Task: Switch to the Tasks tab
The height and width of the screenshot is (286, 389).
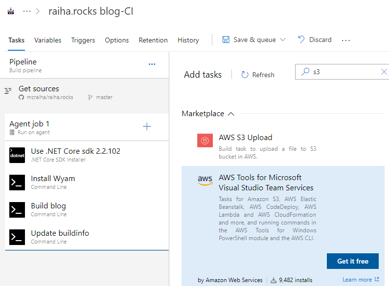Action: coord(16,40)
